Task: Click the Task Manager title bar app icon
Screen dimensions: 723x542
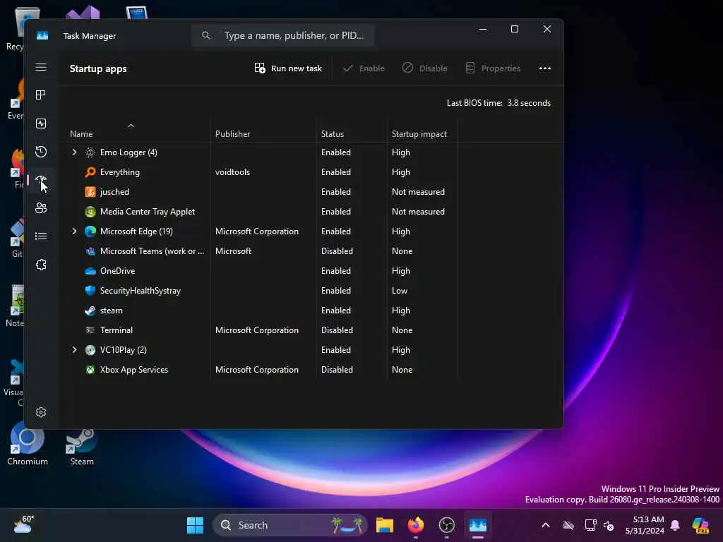Action: point(42,35)
